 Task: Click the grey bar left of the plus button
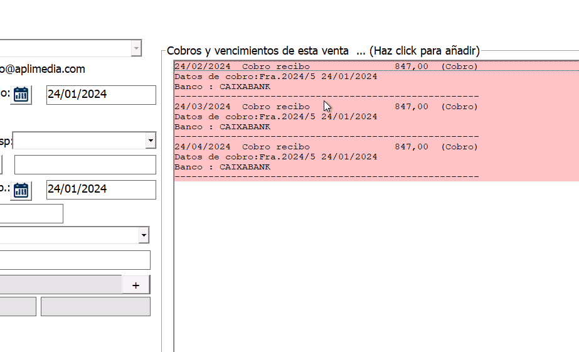pos(60,284)
